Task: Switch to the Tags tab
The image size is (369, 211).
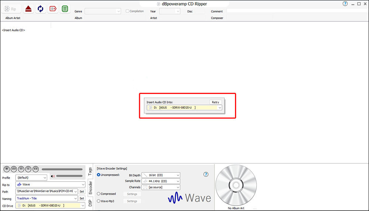Action: point(90,171)
